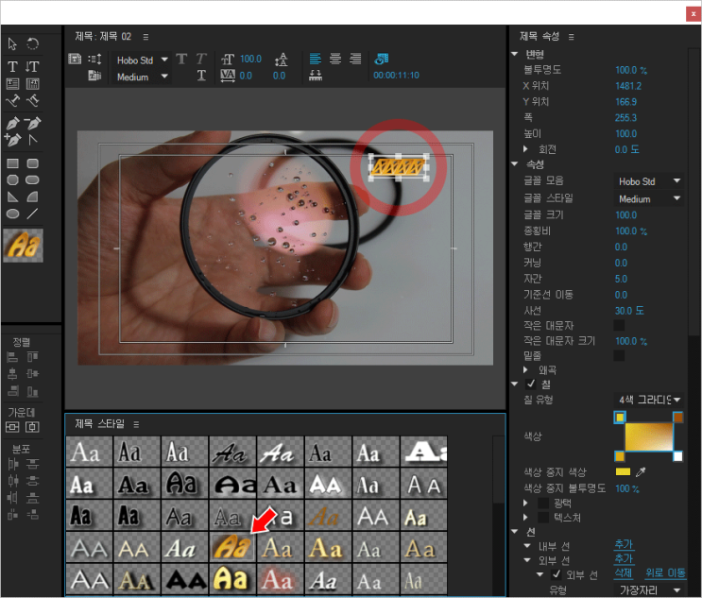
Task: Open toolbar font family Hobo Std dropdown
Action: 142,60
